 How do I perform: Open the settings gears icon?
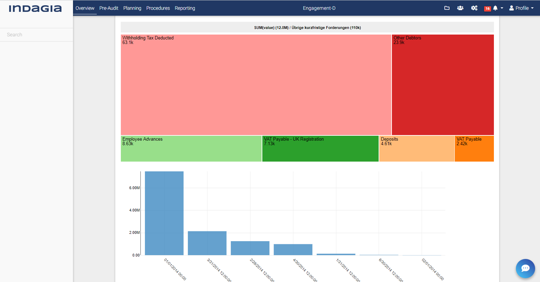click(x=474, y=8)
